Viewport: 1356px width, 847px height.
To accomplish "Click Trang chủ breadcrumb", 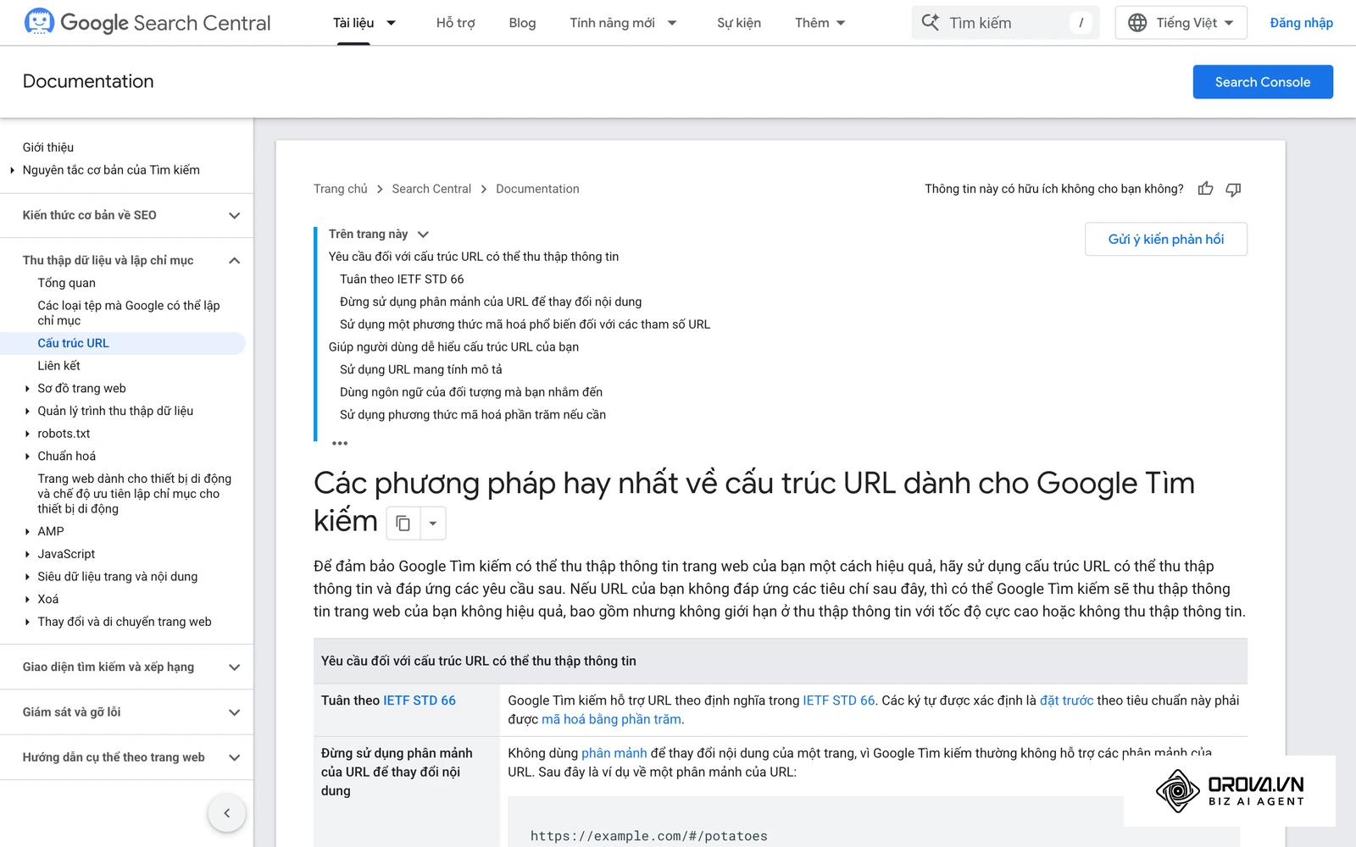I will (340, 189).
